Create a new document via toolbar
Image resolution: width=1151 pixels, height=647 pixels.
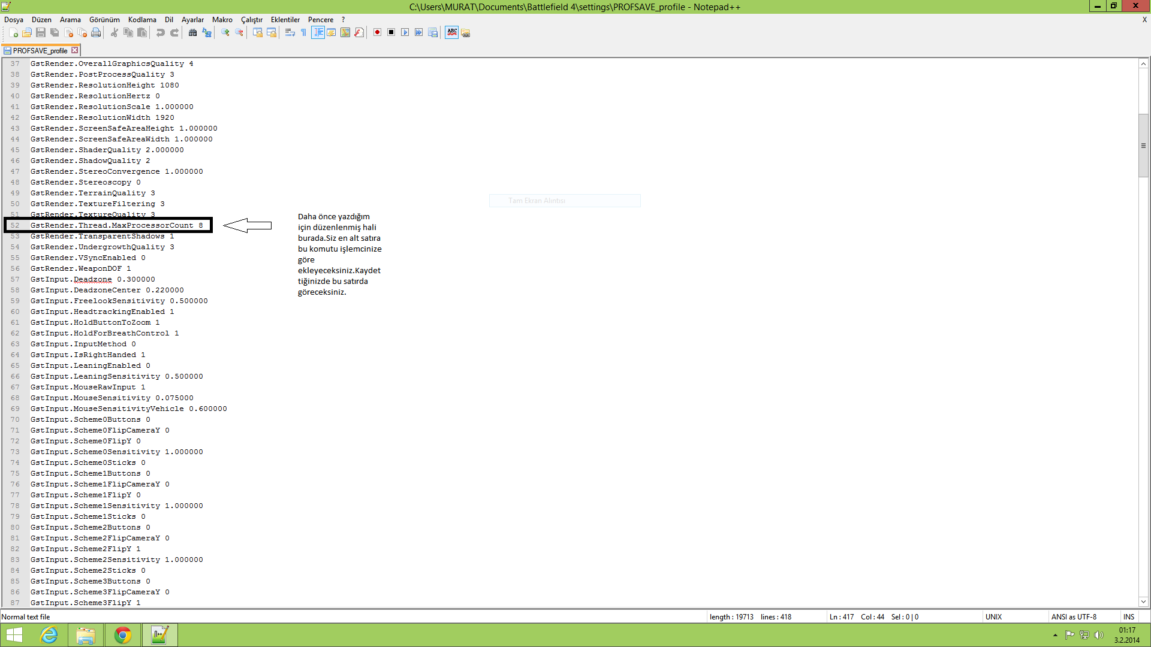[13, 32]
